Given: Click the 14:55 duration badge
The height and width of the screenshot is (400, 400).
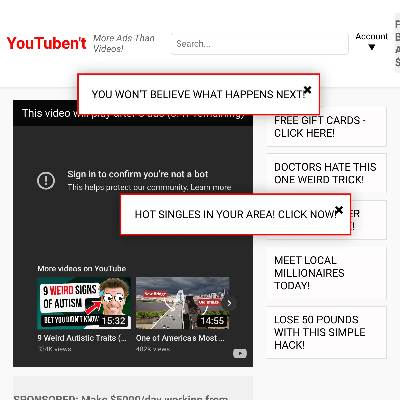Looking at the screenshot, I should pyautogui.click(x=212, y=321).
